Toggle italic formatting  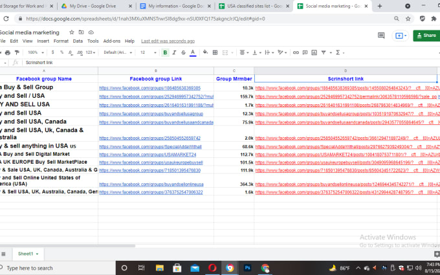point(174,52)
